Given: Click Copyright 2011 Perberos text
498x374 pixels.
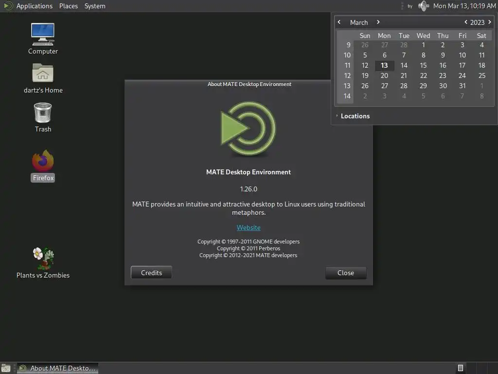Looking at the screenshot, I should [249, 248].
